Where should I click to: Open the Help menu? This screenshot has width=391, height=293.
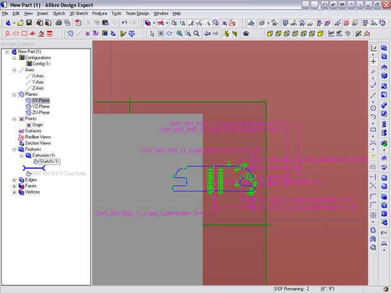click(177, 13)
